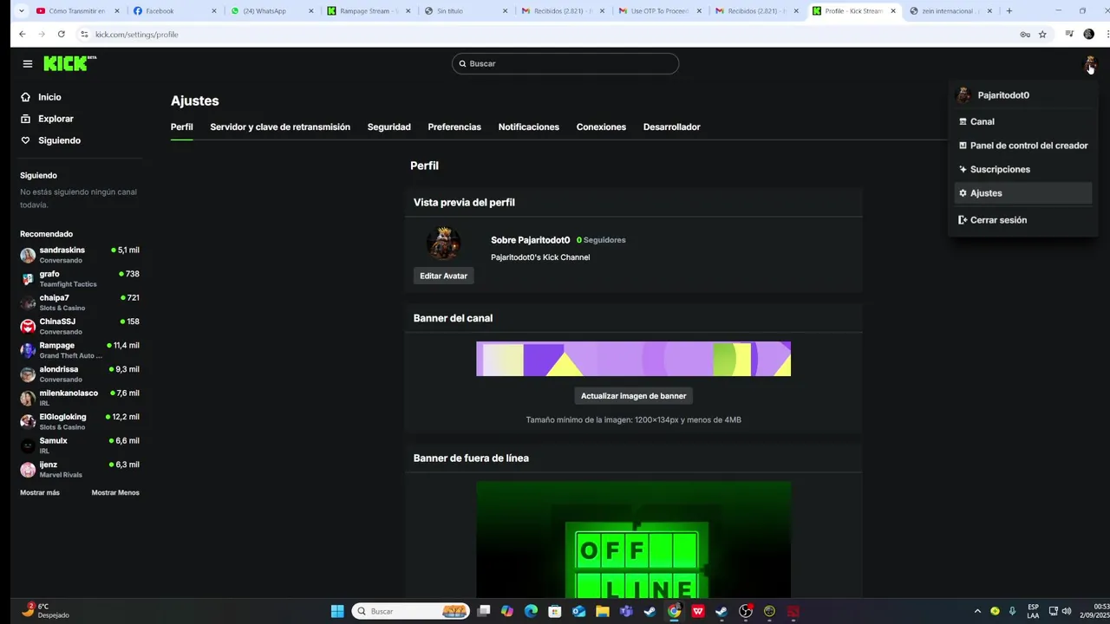1110x624 pixels.
Task: Click the volume icon in system tray
Action: (1066, 611)
